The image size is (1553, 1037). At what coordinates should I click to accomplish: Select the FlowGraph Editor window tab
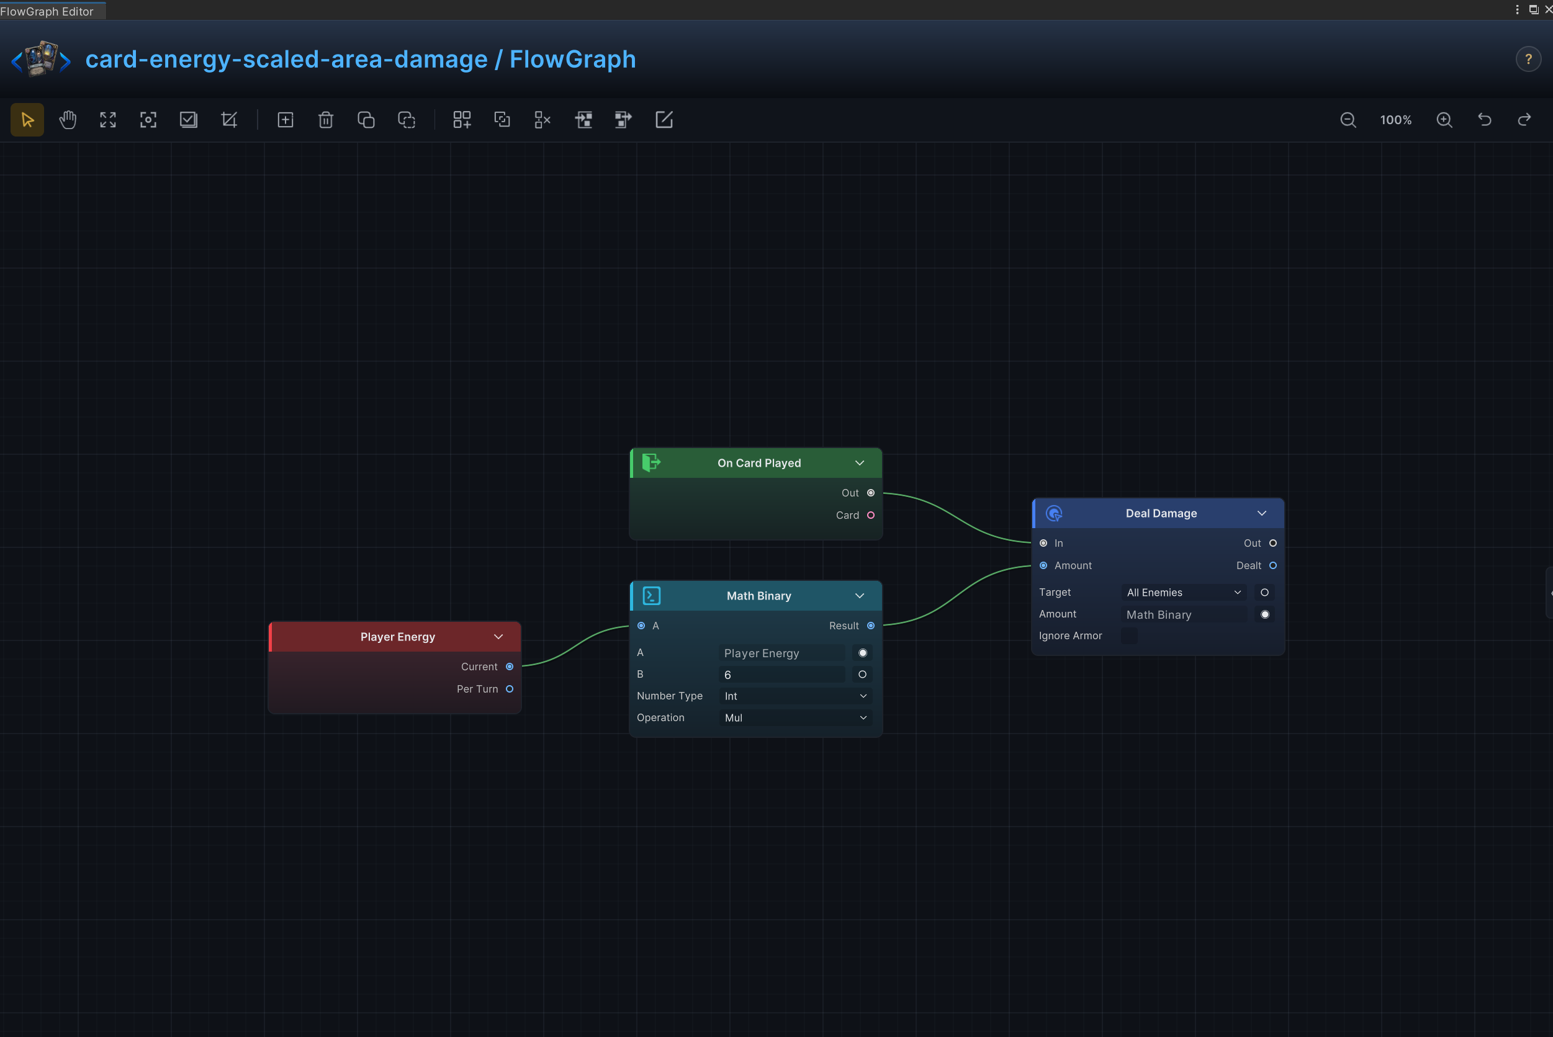pos(52,11)
